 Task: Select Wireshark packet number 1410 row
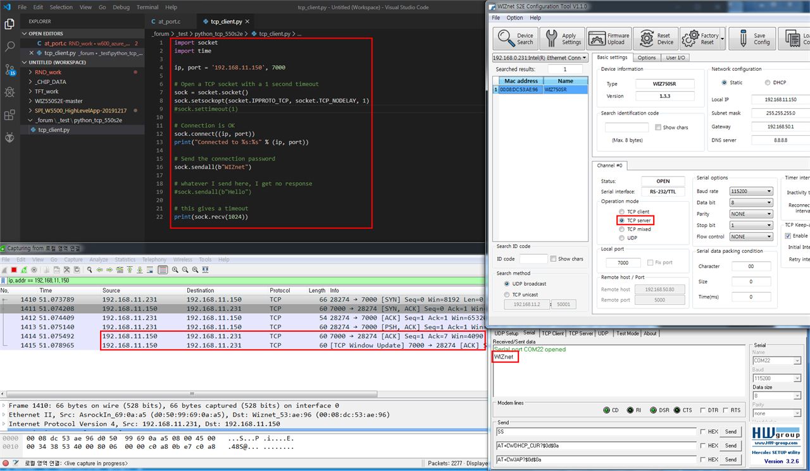coord(244,299)
